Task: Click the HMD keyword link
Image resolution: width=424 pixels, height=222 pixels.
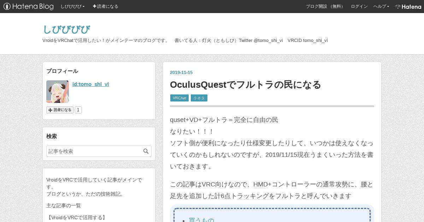Action: [x=261, y=184]
